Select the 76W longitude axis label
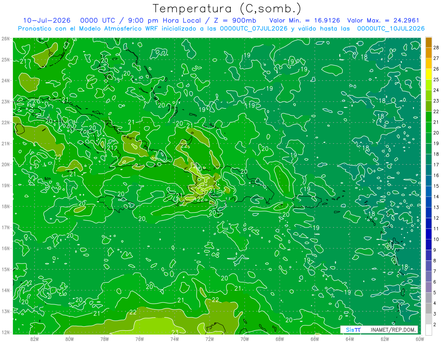 click(139, 338)
